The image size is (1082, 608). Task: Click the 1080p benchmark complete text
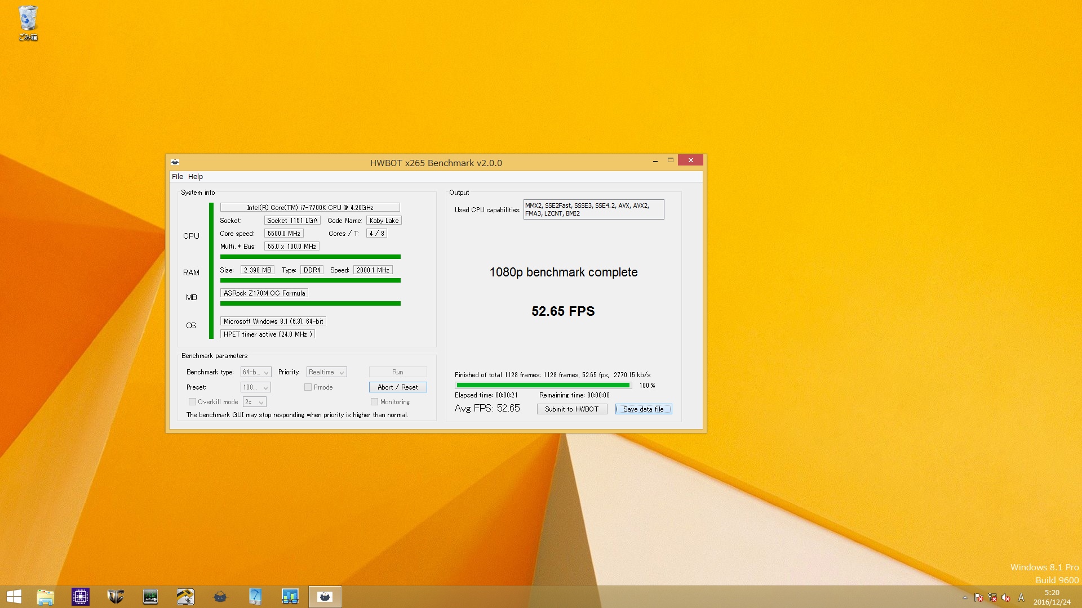pyautogui.click(x=564, y=272)
